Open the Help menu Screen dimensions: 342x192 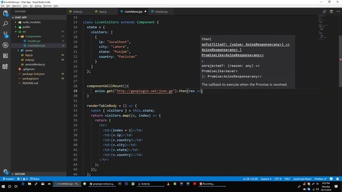pos(56,6)
